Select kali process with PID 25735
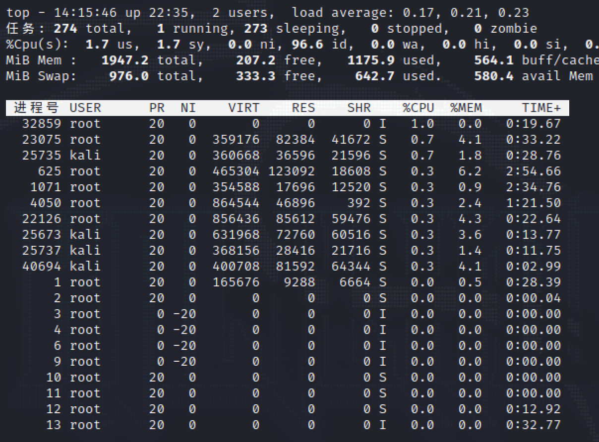The width and height of the screenshot is (599, 442). click(42, 156)
